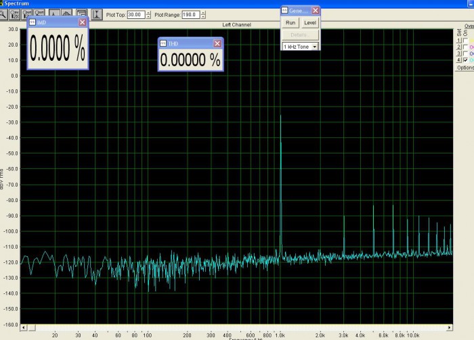Activate the peak marker toolbar icon

click(53, 14)
